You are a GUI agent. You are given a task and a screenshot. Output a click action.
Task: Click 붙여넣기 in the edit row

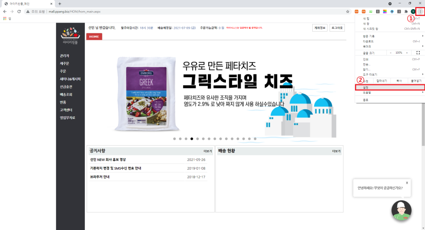tap(416, 81)
